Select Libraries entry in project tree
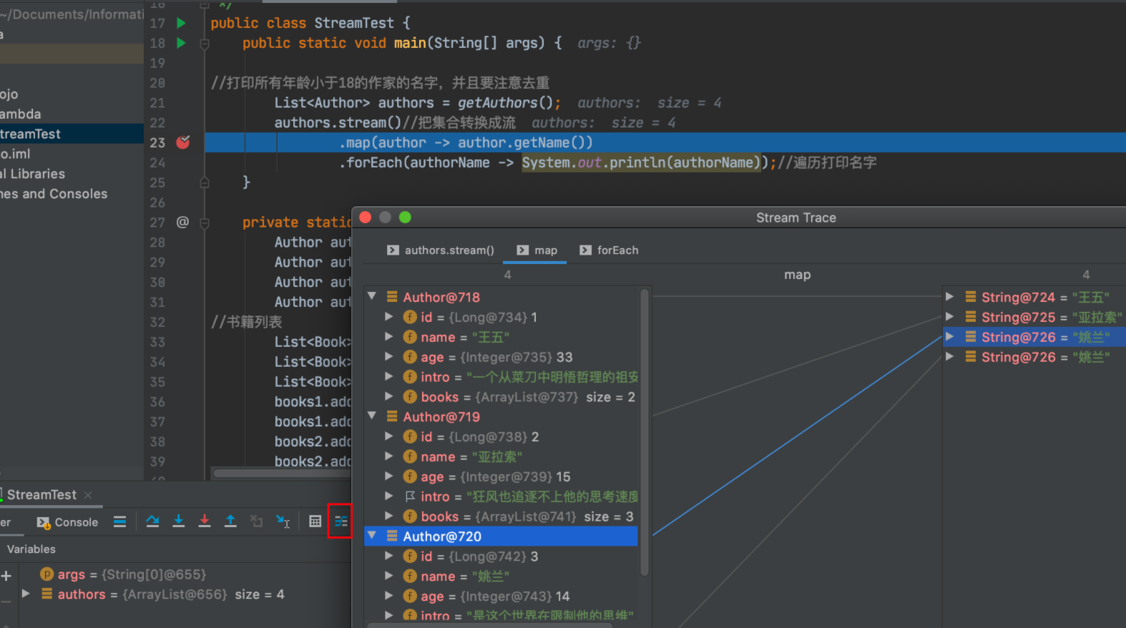Viewport: 1126px width, 628px height. pyautogui.click(x=34, y=174)
